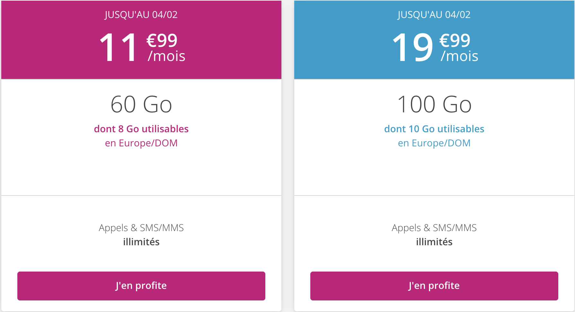Screen dimensions: 575x312
Task: Open 'dont 10 Go utilisables' text
Action: pyautogui.click(x=434, y=129)
